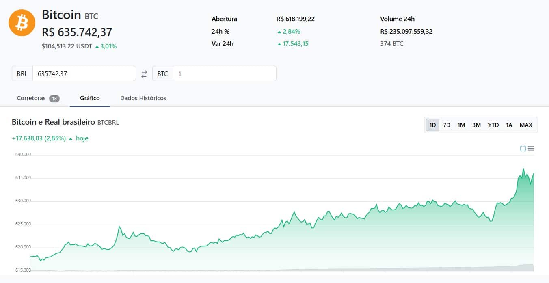549x283 pixels.
Task: Click the 620.000 axis label
Action: point(23,247)
